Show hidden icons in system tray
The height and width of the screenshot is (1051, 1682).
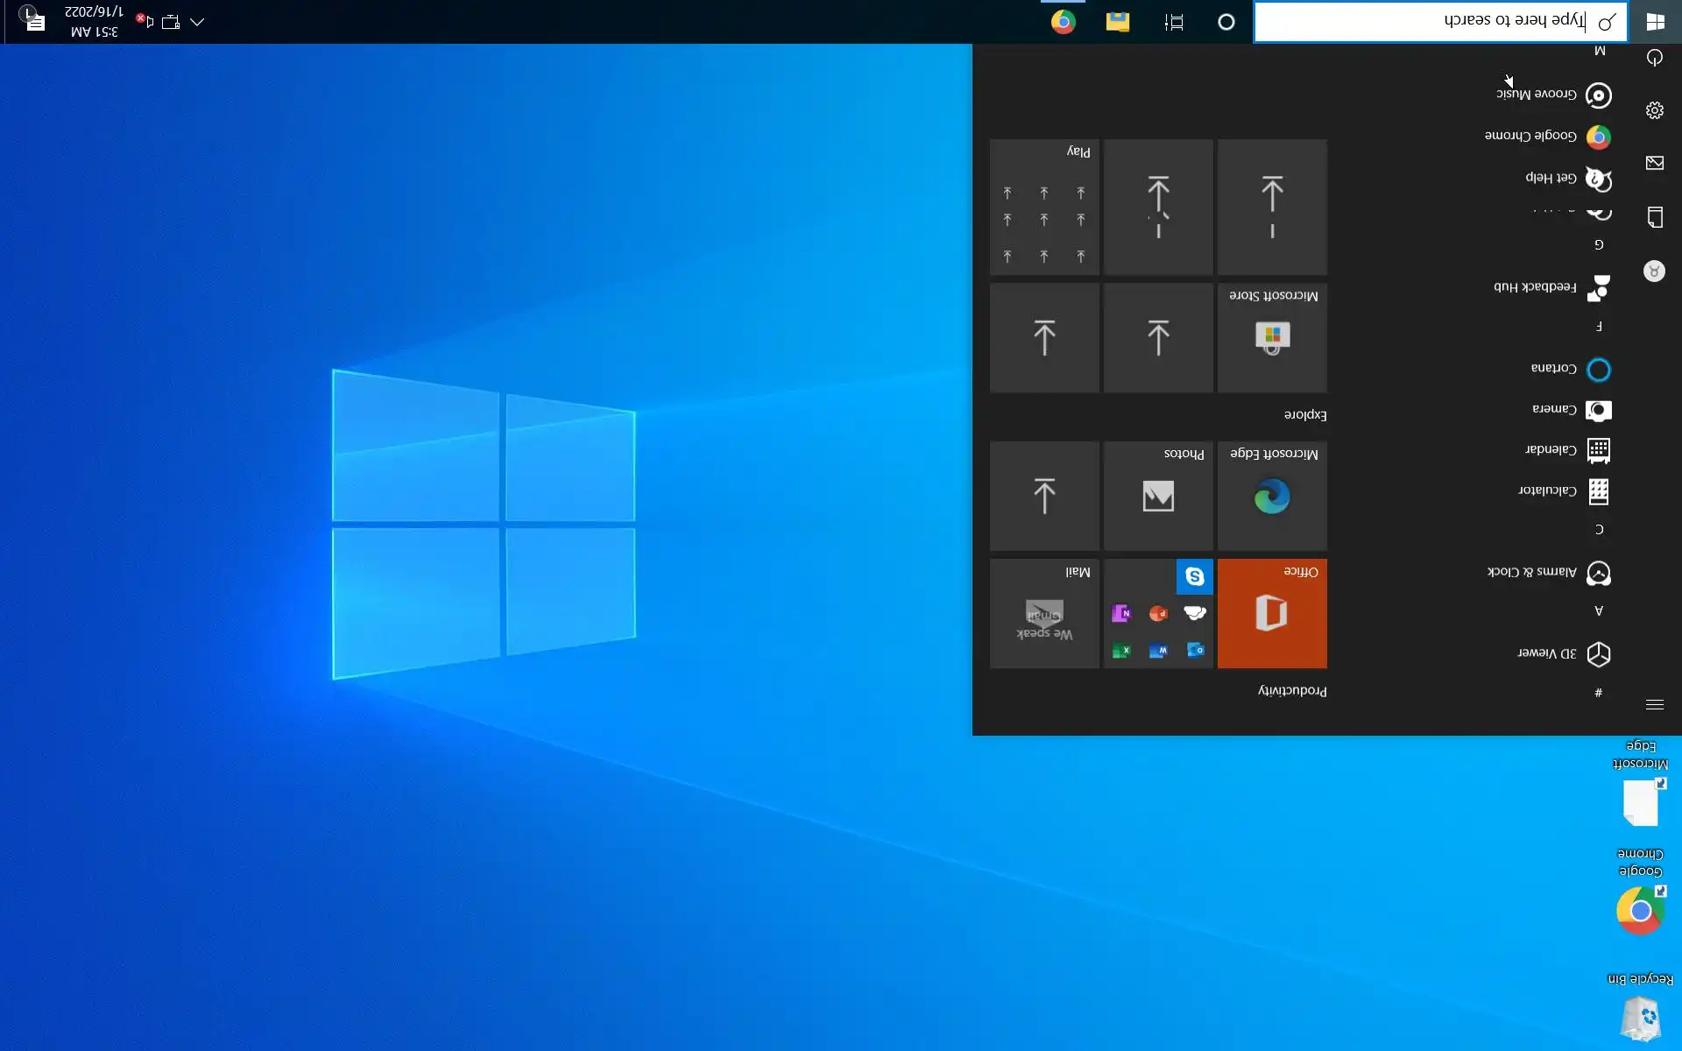(x=197, y=22)
